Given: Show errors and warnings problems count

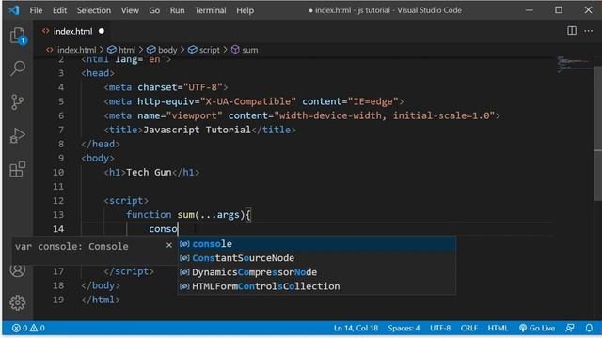Looking at the screenshot, I should pos(28,328).
